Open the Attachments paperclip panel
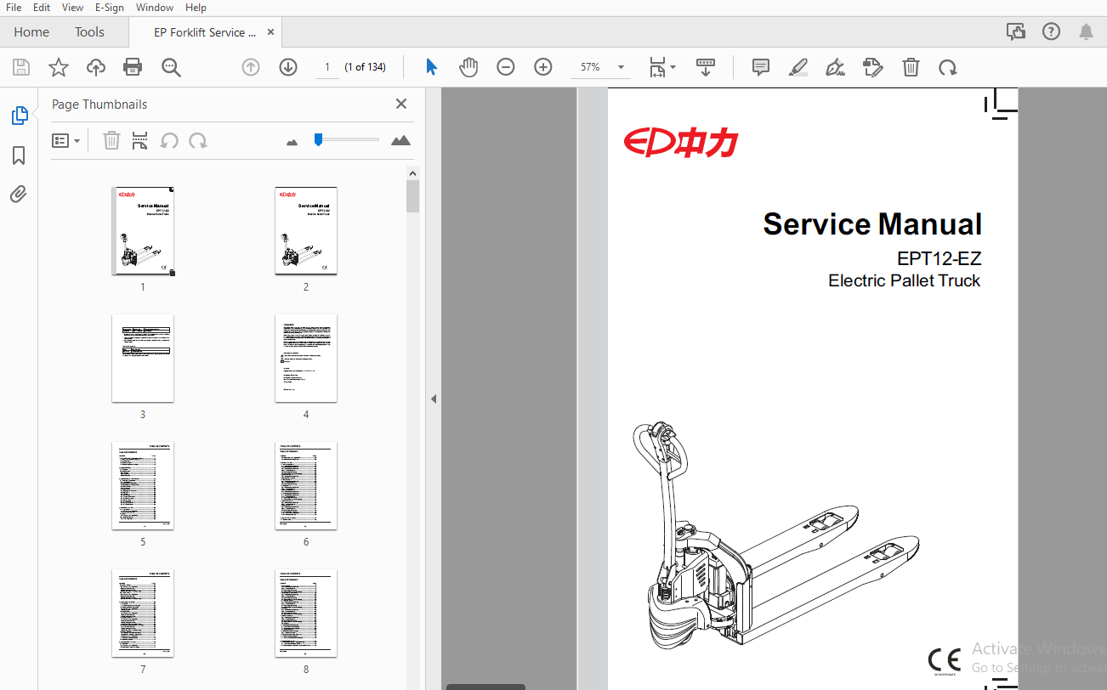The height and width of the screenshot is (690, 1107). (19, 195)
